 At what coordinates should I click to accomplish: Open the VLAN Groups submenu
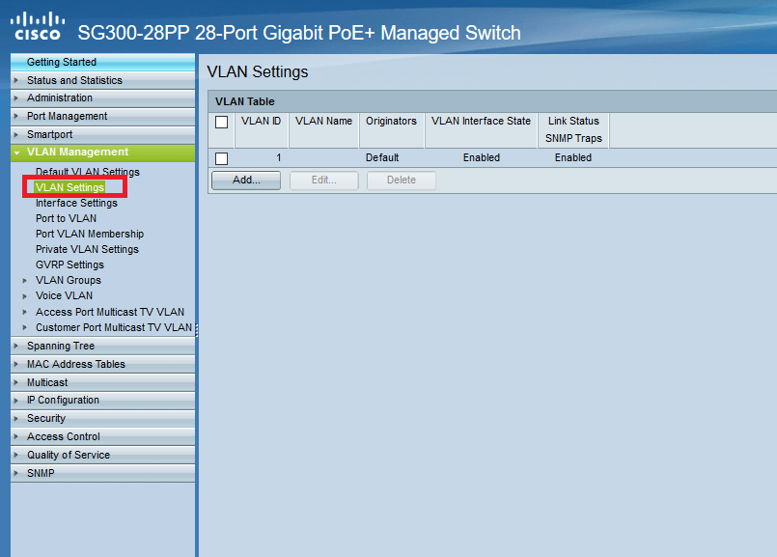[69, 281]
